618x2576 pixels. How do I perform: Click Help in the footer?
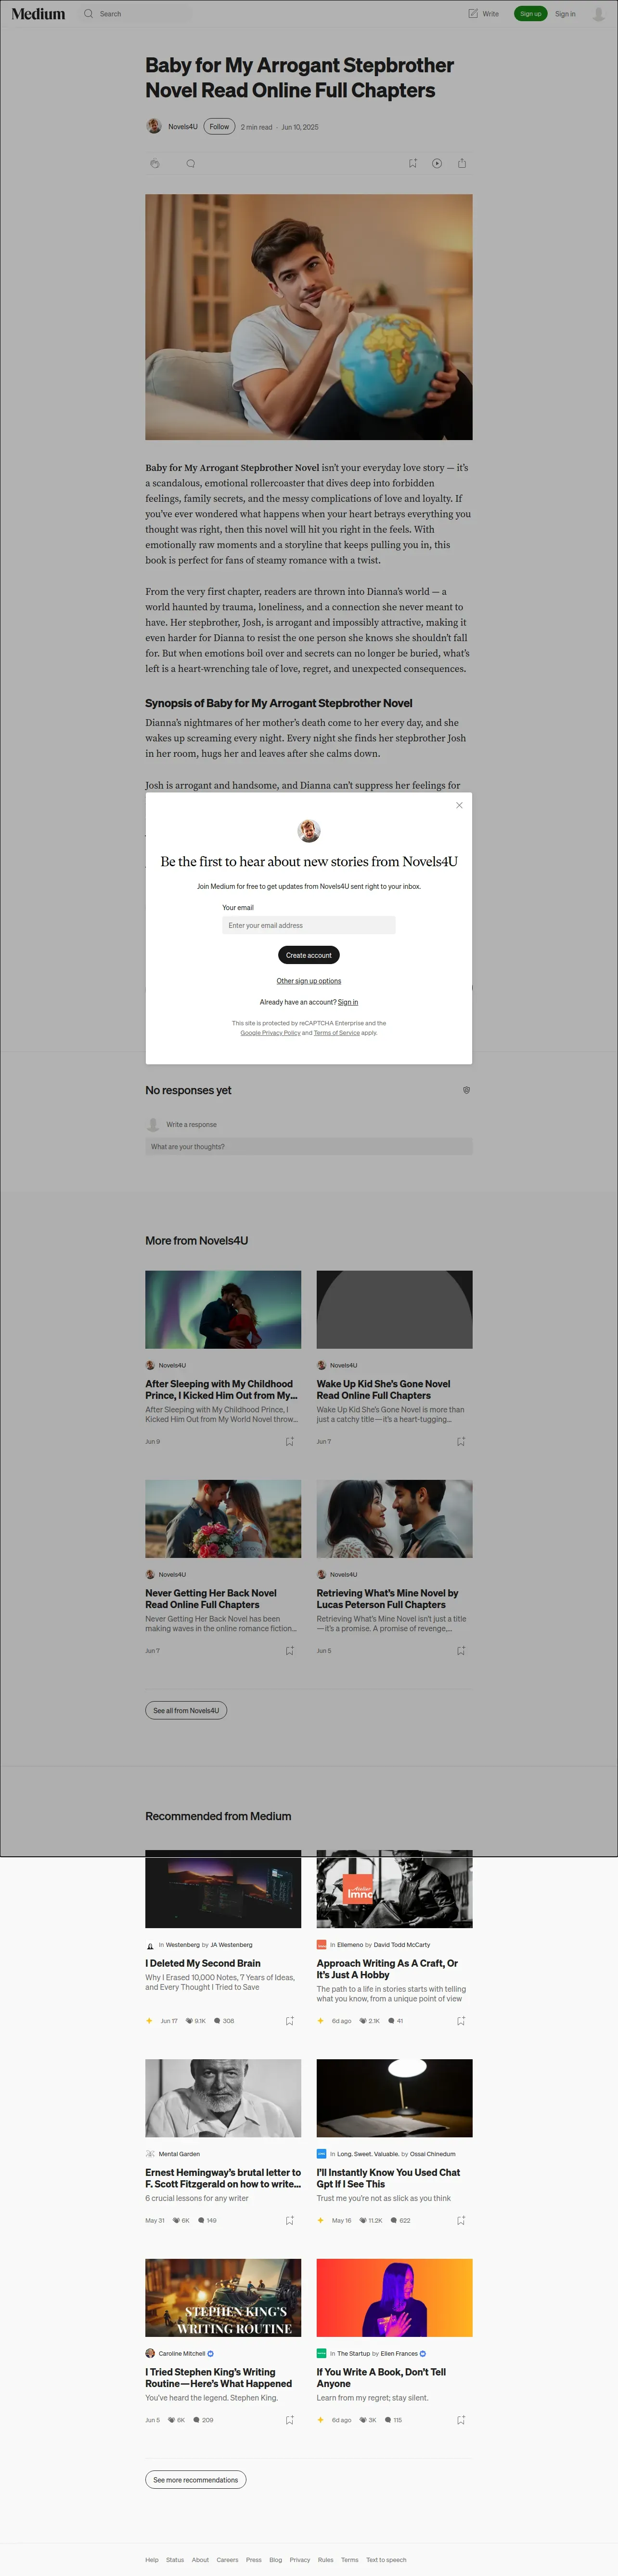point(152,2560)
